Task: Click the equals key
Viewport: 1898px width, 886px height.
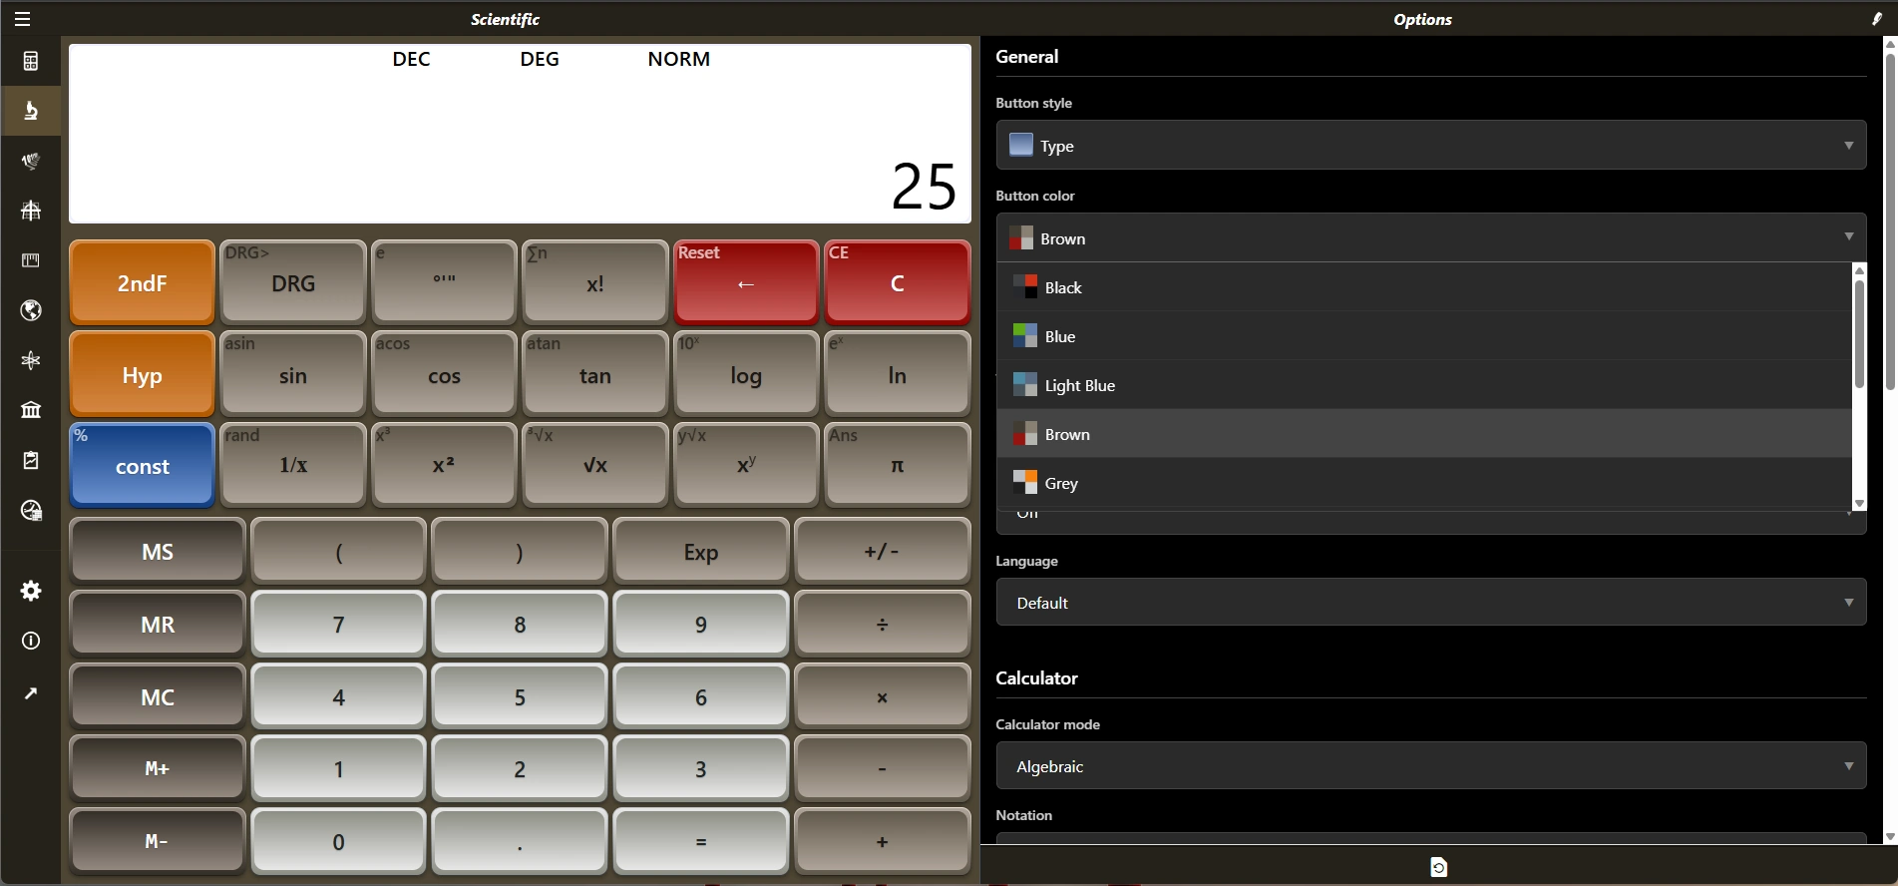Action: coord(701,841)
